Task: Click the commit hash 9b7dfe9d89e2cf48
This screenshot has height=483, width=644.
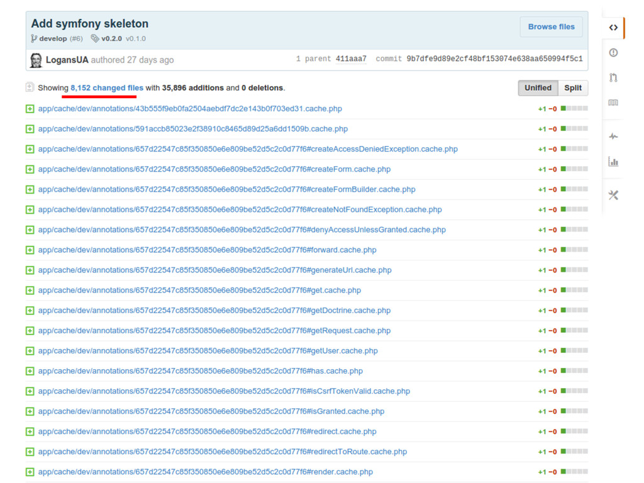Action: [x=494, y=58]
